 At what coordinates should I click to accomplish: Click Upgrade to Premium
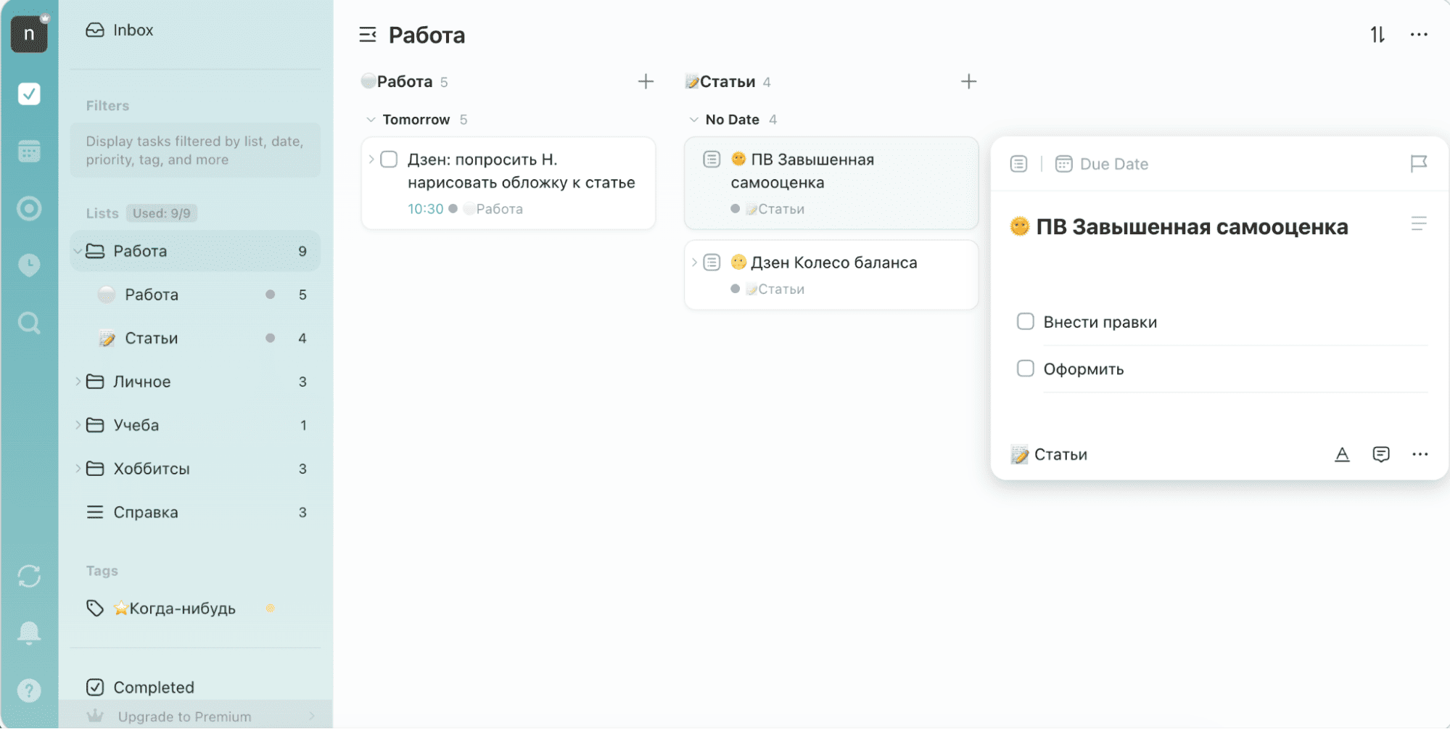(x=184, y=717)
